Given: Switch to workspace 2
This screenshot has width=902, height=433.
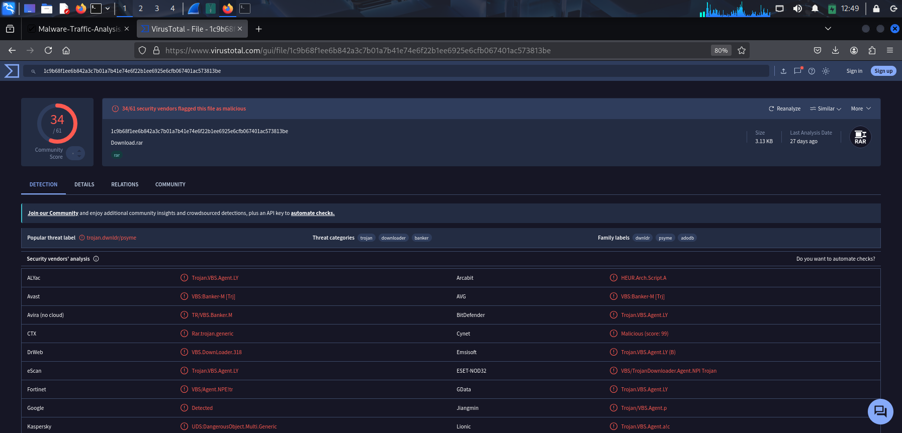Looking at the screenshot, I should click(141, 9).
